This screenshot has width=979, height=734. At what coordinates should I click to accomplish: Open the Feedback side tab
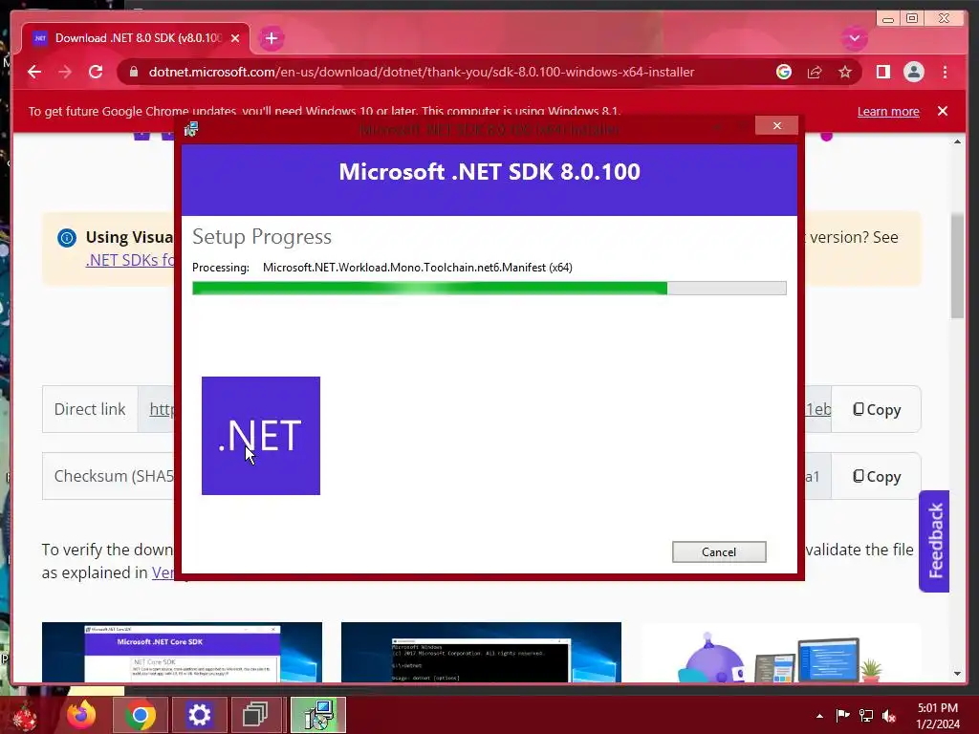(x=934, y=541)
